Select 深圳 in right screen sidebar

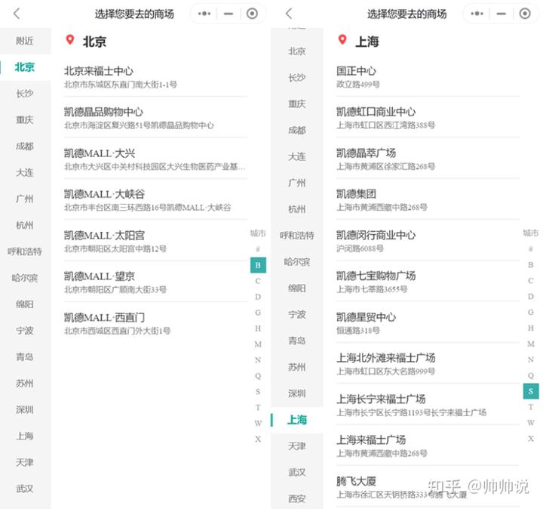coord(297,393)
